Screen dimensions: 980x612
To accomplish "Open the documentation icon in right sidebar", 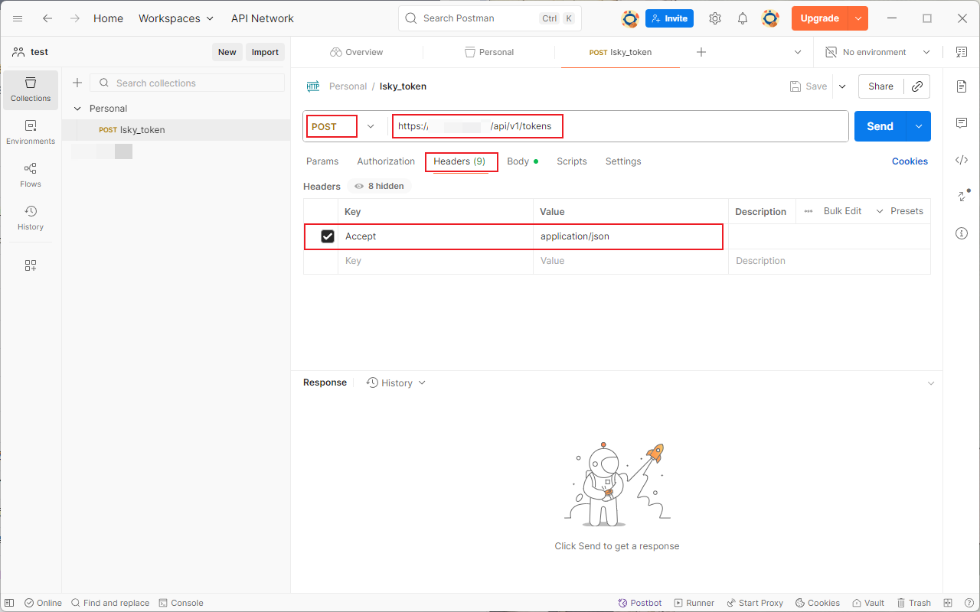I will tap(962, 86).
